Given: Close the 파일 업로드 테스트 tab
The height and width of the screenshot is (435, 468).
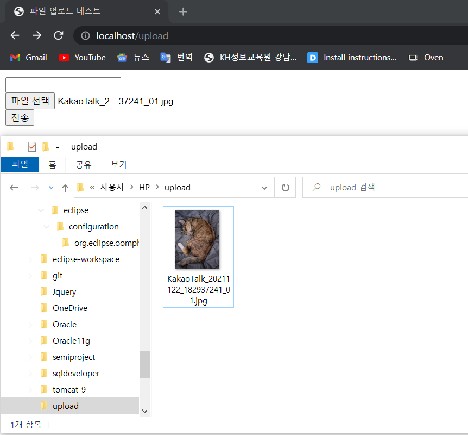Looking at the screenshot, I should point(157,11).
